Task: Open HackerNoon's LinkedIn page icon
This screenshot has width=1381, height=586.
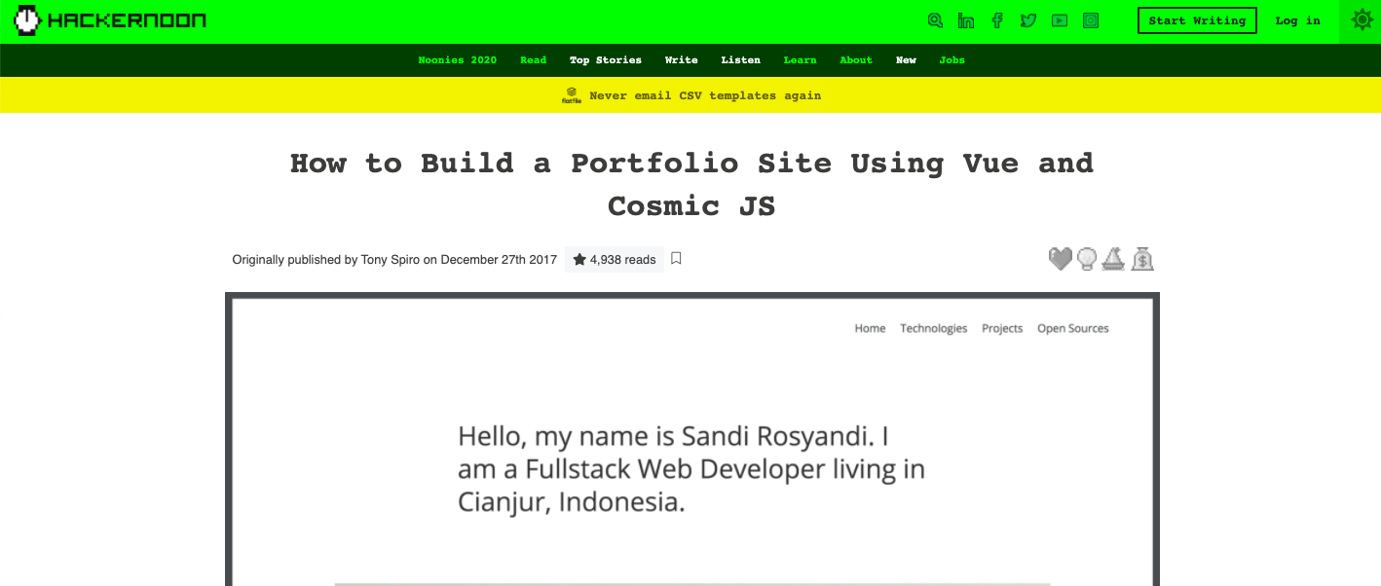Action: [966, 20]
